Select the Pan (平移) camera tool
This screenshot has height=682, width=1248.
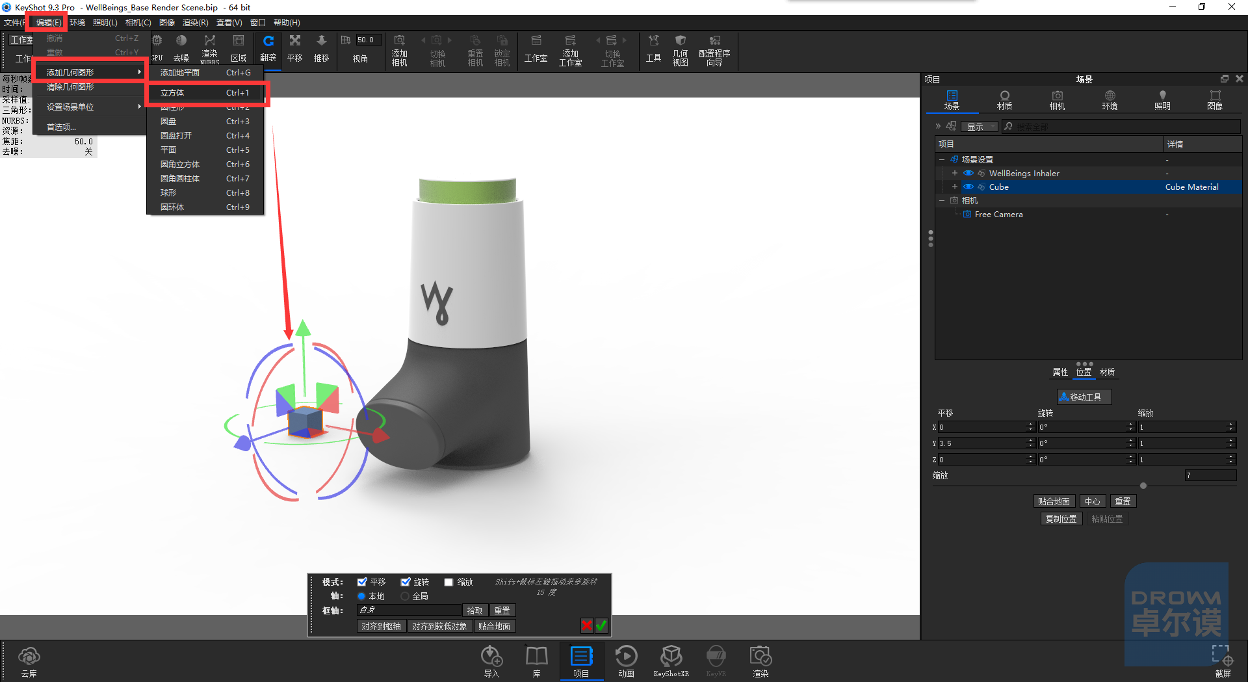(x=295, y=49)
